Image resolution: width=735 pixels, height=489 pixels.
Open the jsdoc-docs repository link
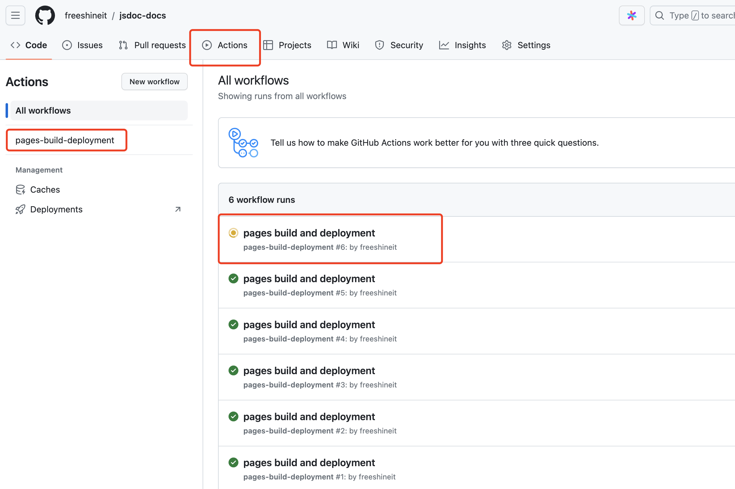click(143, 15)
